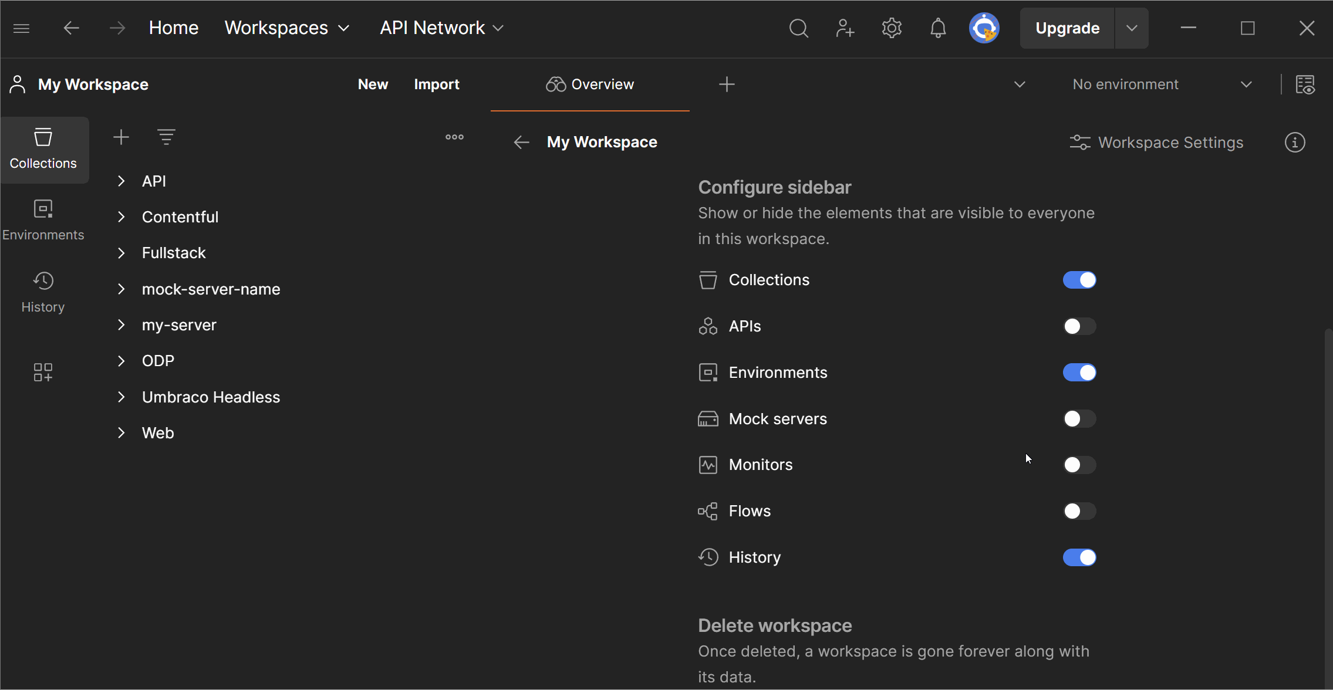Click the configure sidebar apps icon
Image resolution: width=1333 pixels, height=690 pixels.
tap(43, 372)
